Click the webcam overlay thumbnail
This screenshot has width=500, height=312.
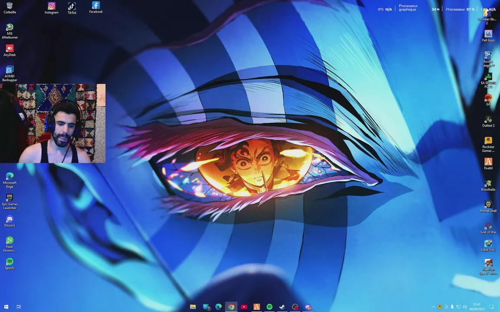(53, 123)
